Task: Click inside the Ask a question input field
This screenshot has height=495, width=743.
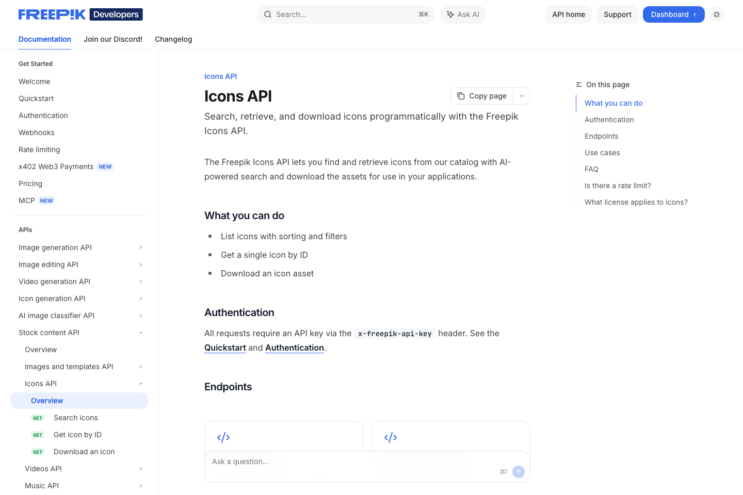Action: (x=310, y=461)
